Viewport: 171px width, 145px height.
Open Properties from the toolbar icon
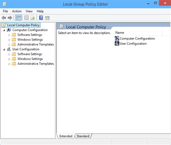[26, 18]
